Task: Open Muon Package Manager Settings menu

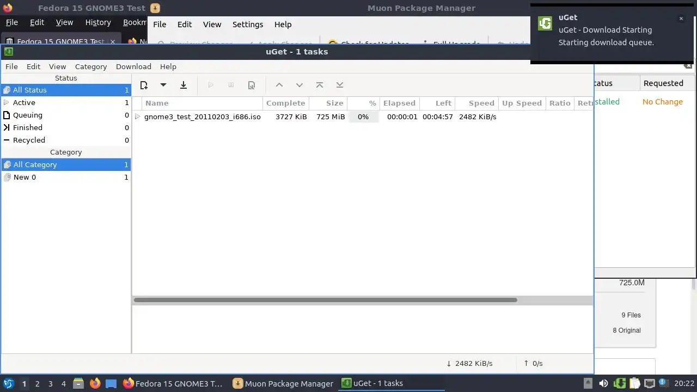Action: click(x=248, y=24)
